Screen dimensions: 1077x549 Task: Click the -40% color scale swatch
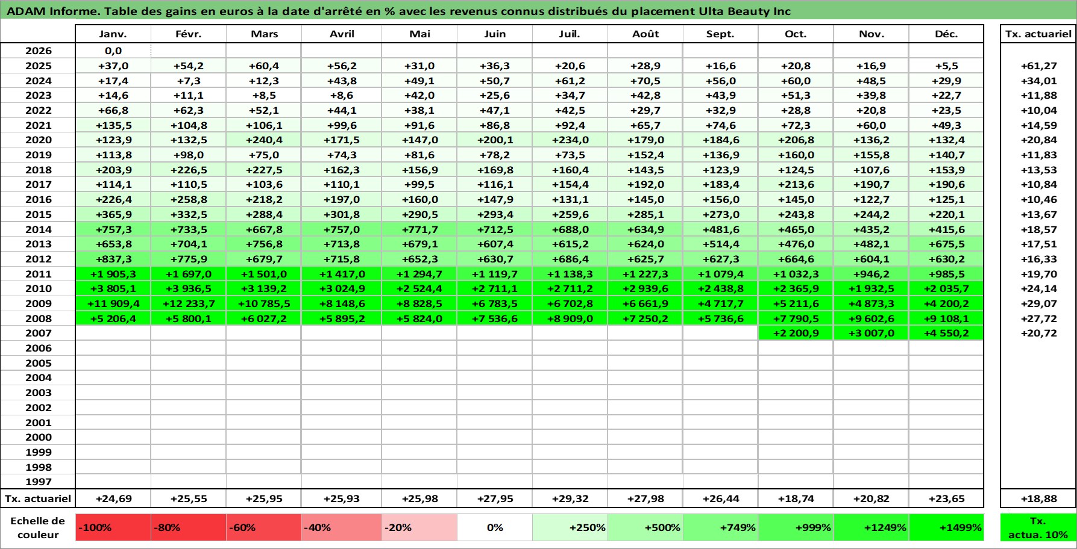point(342,527)
